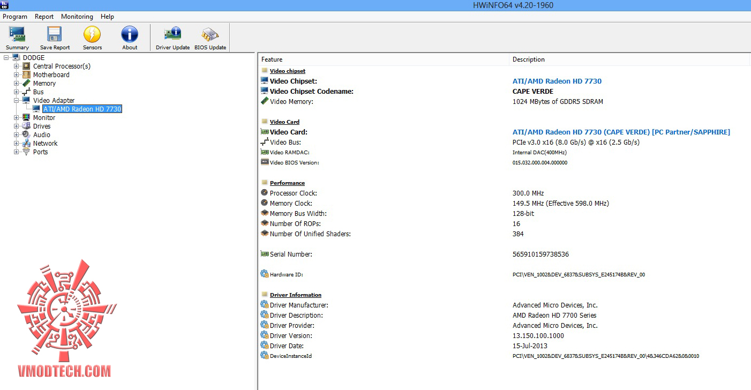Image resolution: width=751 pixels, height=390 pixels.
Task: Launch Driver Update from toolbar
Action: 172,38
